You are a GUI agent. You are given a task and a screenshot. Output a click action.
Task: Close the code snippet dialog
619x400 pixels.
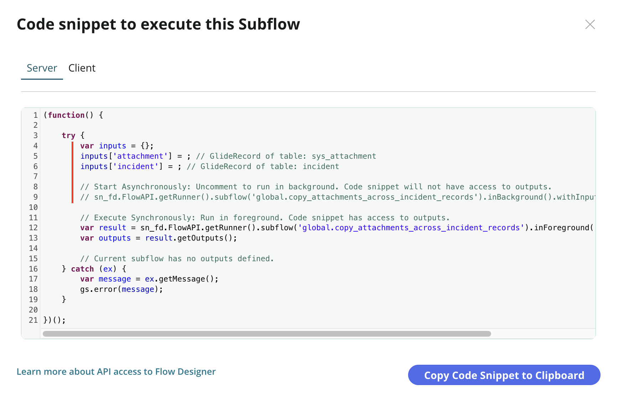pos(590,25)
